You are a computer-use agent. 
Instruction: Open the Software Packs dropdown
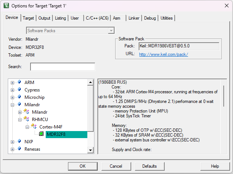click(111, 31)
